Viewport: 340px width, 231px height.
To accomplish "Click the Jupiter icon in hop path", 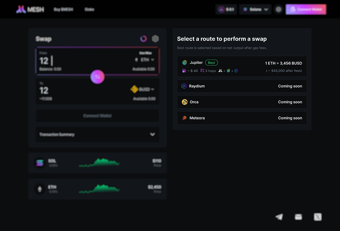I will click(228, 71).
